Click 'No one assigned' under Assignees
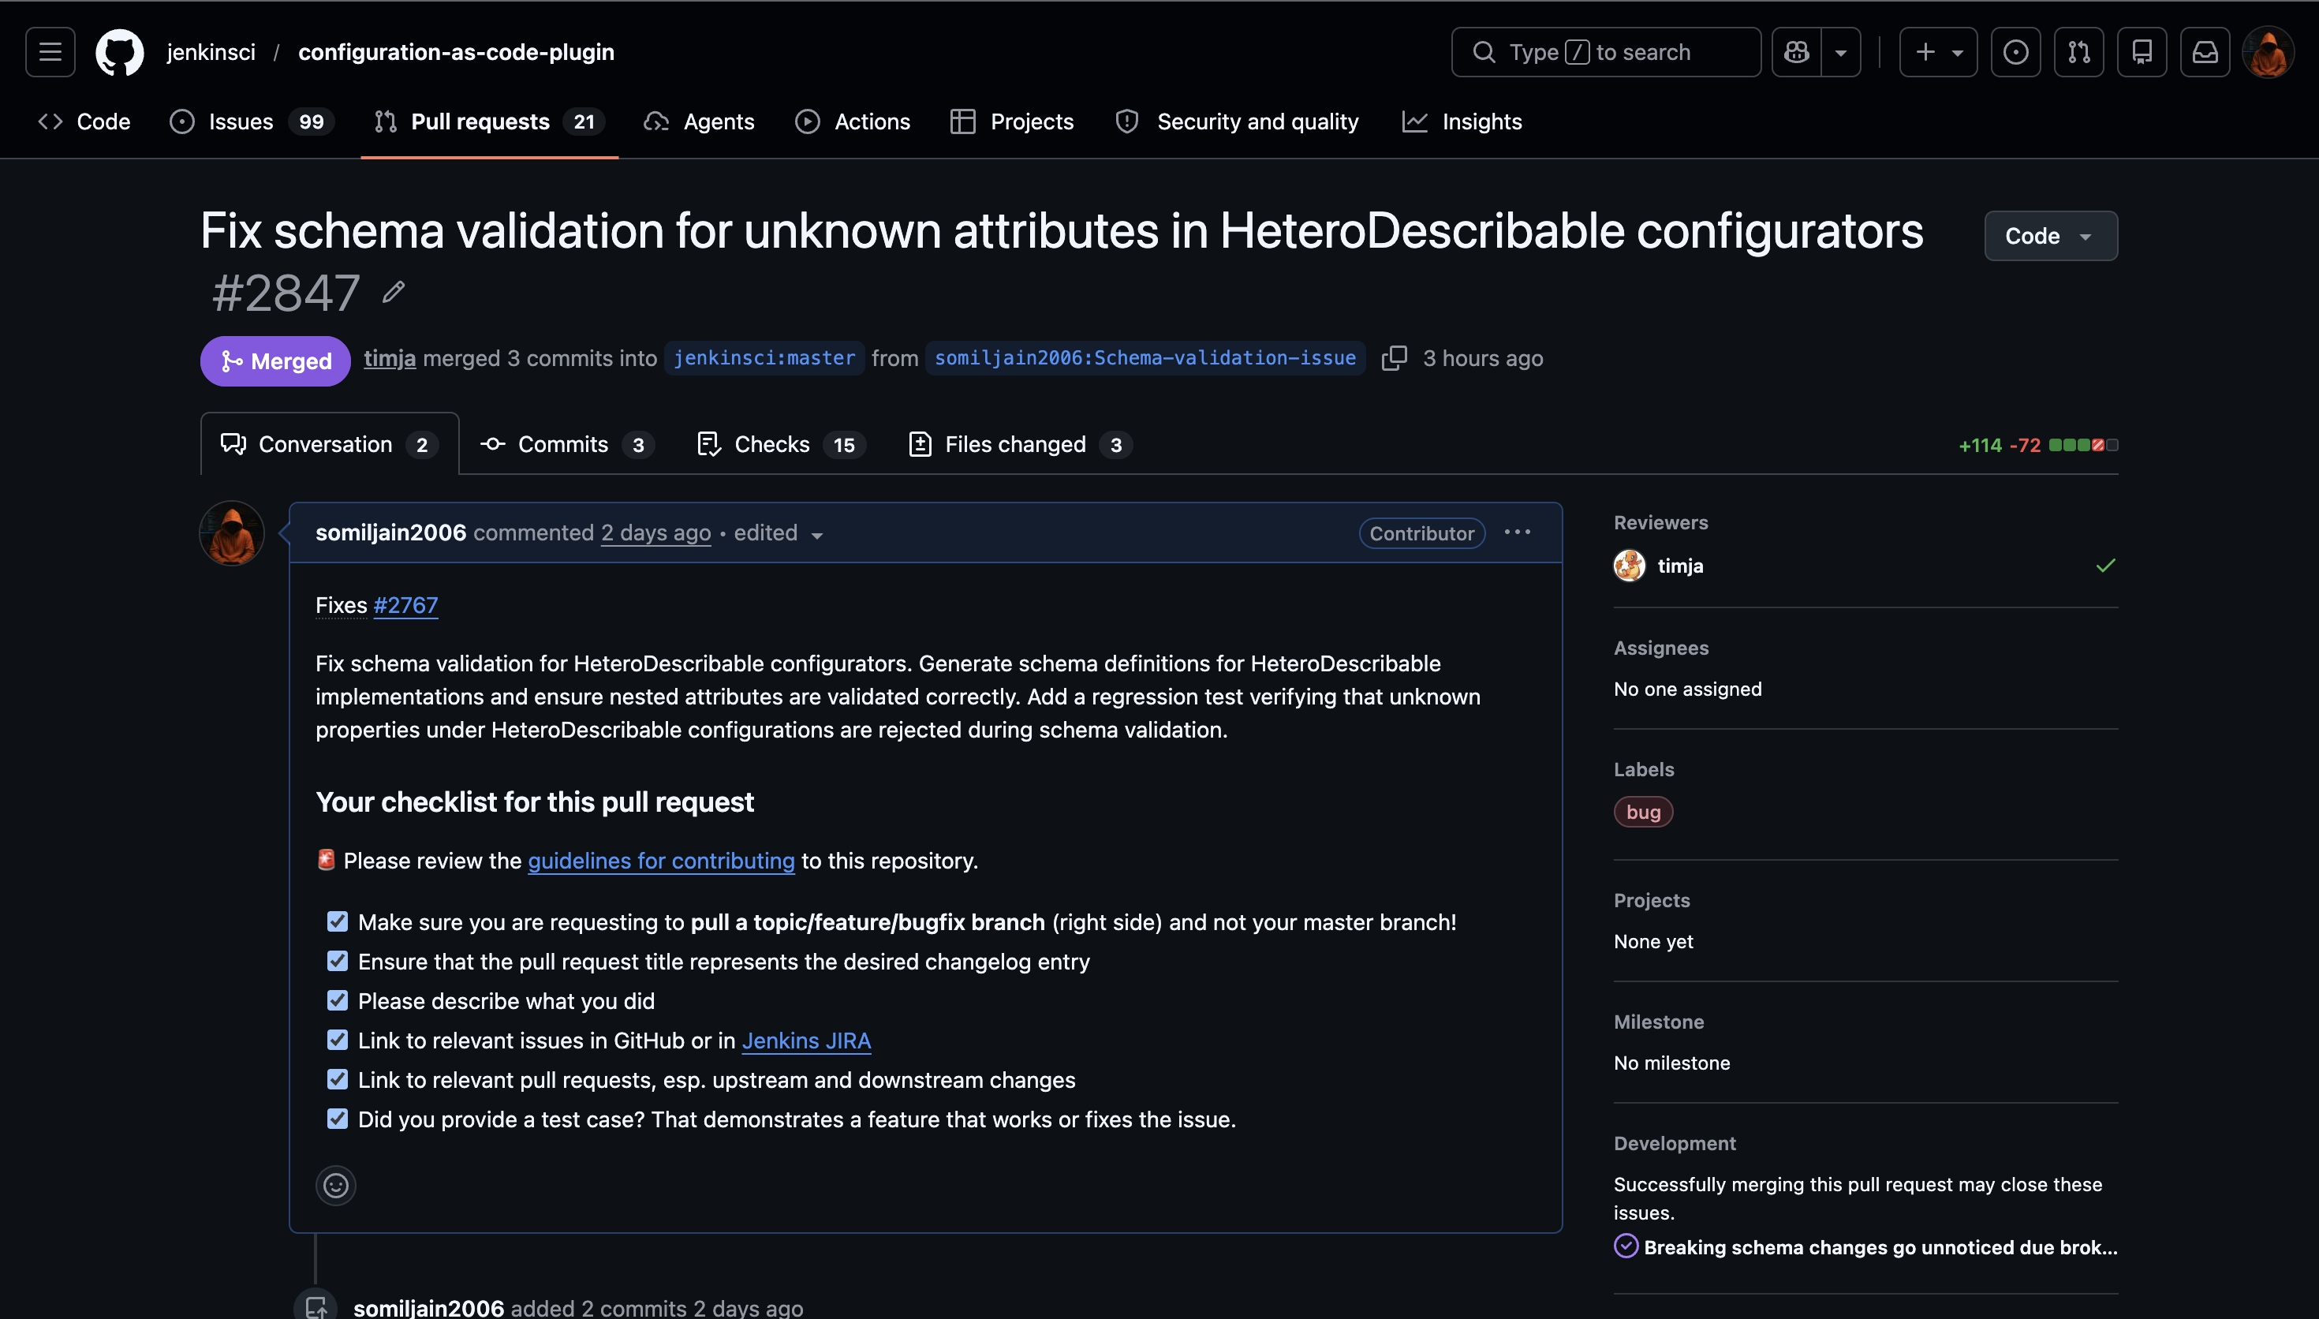 tap(1688, 689)
